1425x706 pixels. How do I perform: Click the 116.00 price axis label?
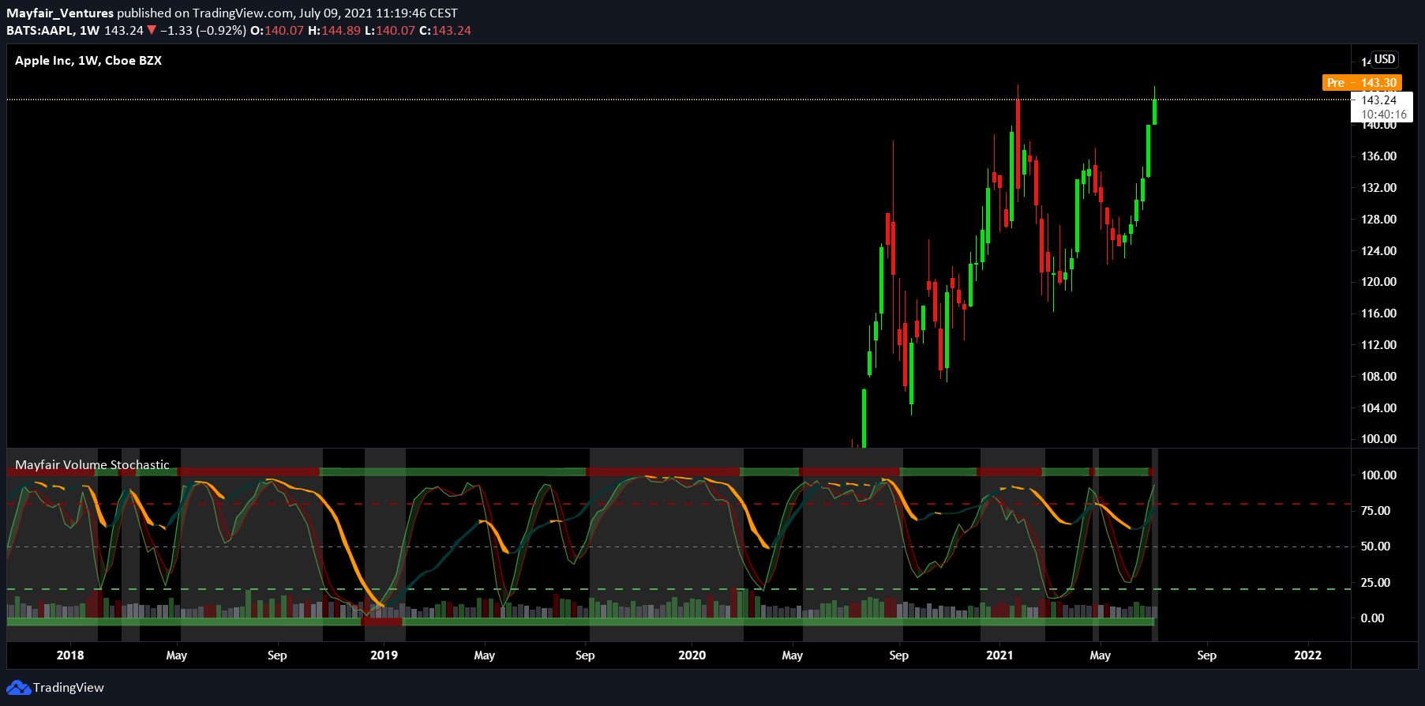1378,314
